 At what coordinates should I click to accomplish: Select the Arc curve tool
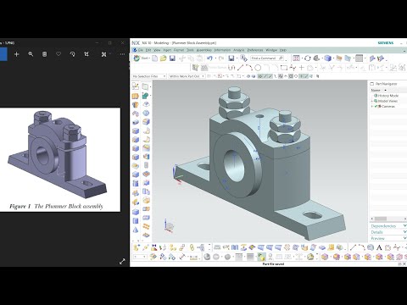248,68
